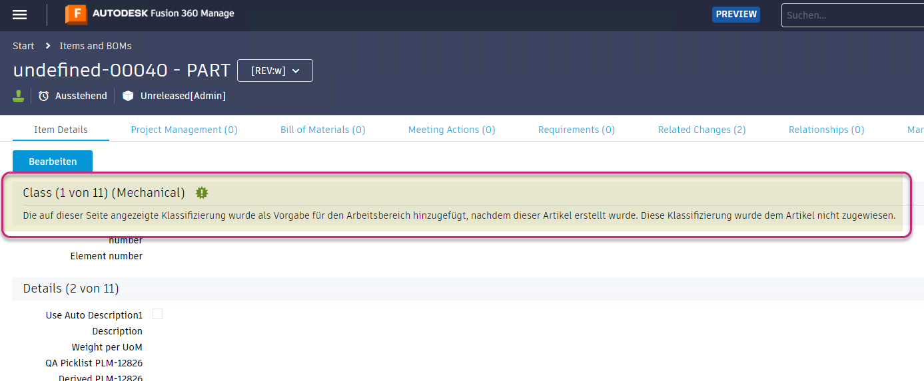Select the Item Details tab
The height and width of the screenshot is (381, 924).
pos(61,130)
